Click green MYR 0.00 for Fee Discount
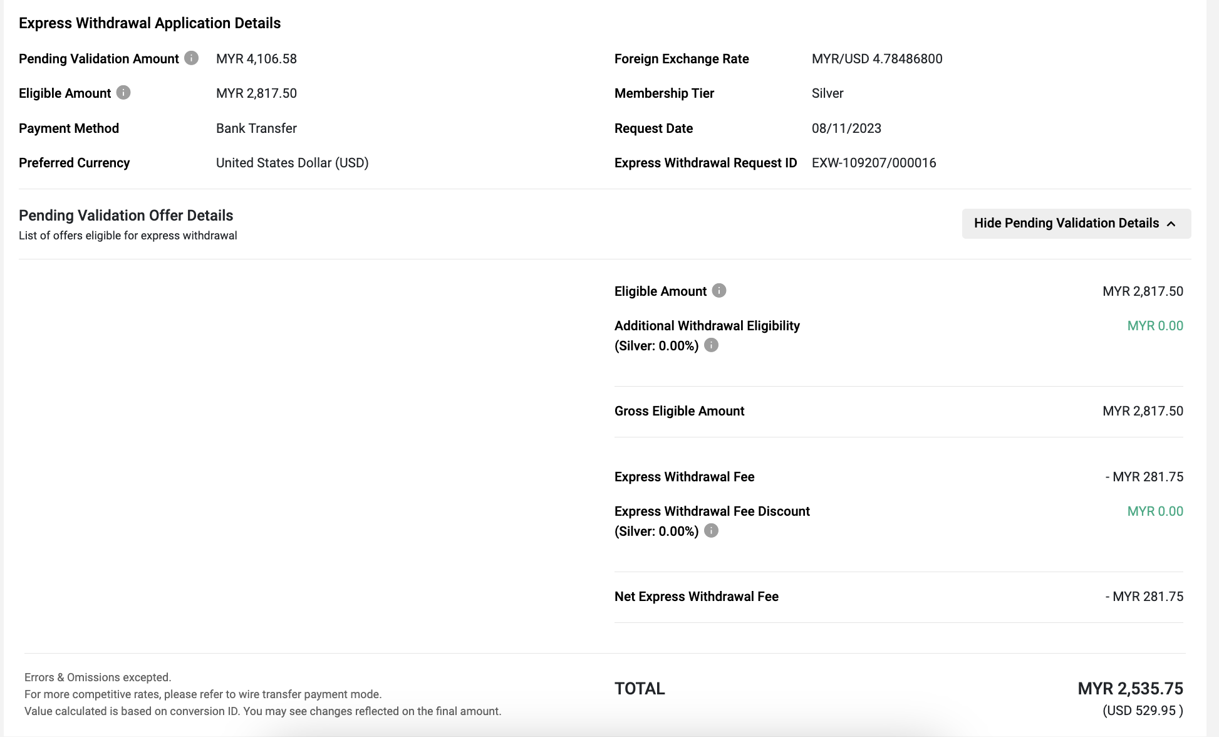This screenshot has height=737, width=1219. click(1155, 511)
